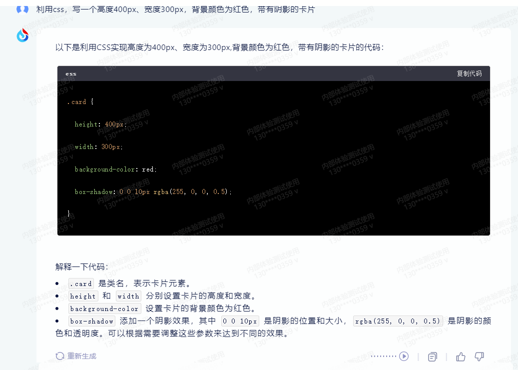Click the text 是类名，表示卡片元素
The width and height of the screenshot is (518, 370).
point(144,283)
